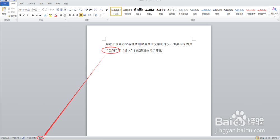Switch to the 视图 (View) tab
The width and height of the screenshot is (280, 140).
(66, 4)
